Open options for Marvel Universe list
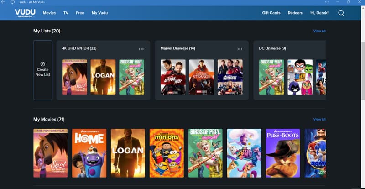Image resolution: width=365 pixels, height=189 pixels. click(240, 49)
